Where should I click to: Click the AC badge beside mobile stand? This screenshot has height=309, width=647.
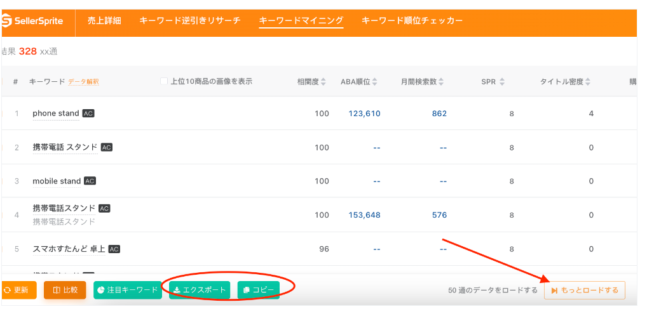(90, 181)
